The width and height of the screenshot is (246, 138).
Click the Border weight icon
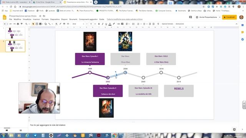pyautogui.click(x=64, y=24)
